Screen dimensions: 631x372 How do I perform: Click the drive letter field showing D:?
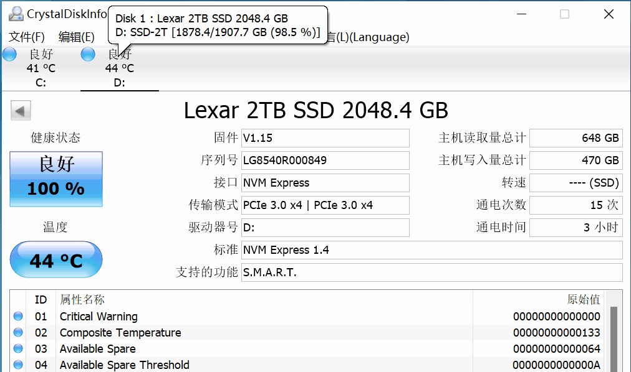point(325,228)
